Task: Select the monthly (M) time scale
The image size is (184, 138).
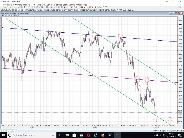Action: point(59,7)
